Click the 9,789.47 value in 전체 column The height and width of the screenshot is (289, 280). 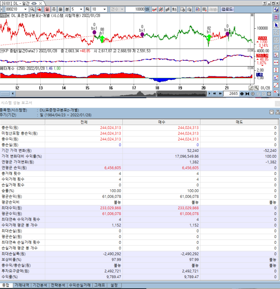(x=113, y=277)
